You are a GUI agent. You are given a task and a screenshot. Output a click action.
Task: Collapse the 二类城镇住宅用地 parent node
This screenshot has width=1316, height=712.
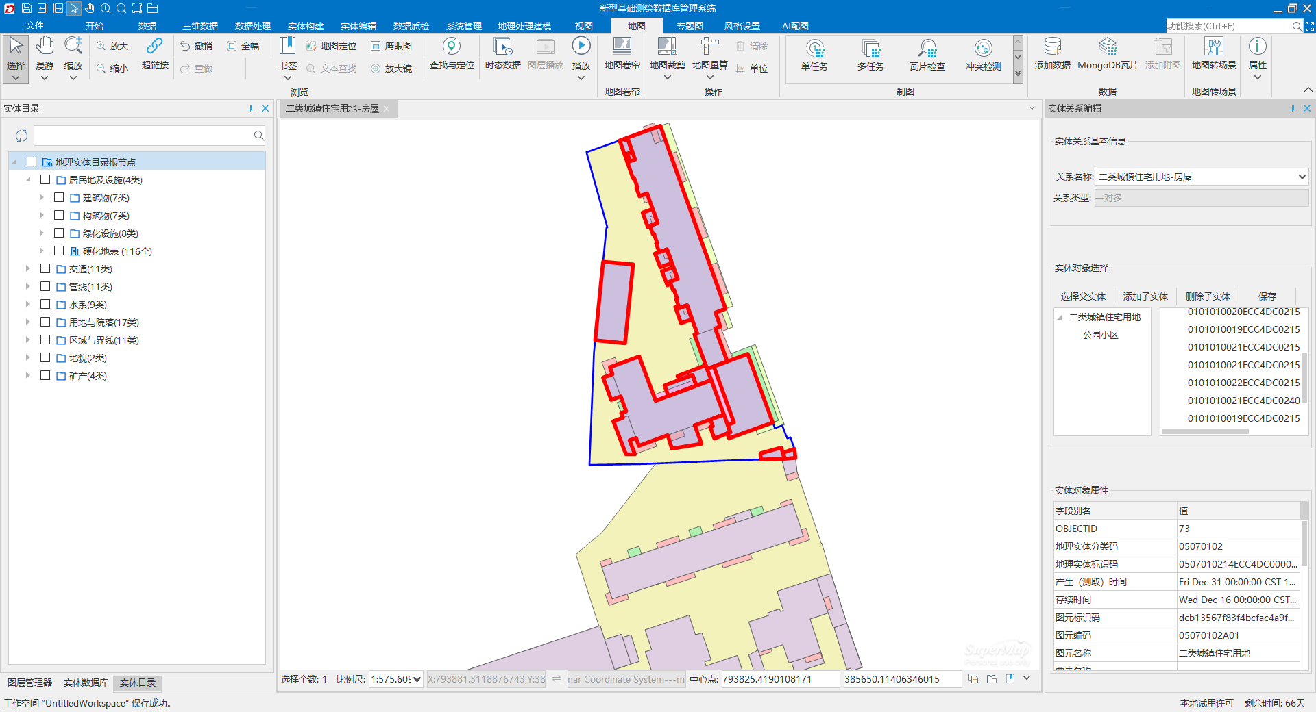click(1060, 317)
